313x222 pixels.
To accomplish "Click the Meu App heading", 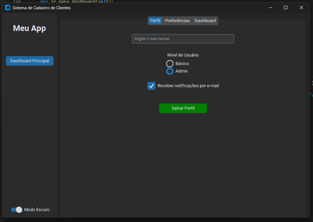I will click(x=30, y=28).
